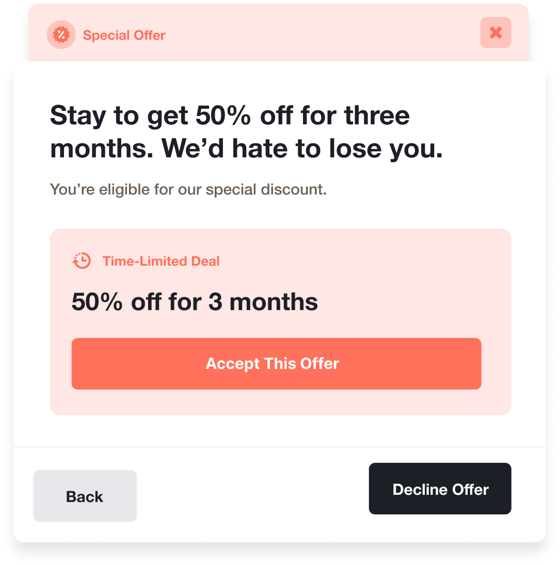This screenshot has width=559, height=566.
Task: Click the Special Offer header label
Action: click(124, 35)
